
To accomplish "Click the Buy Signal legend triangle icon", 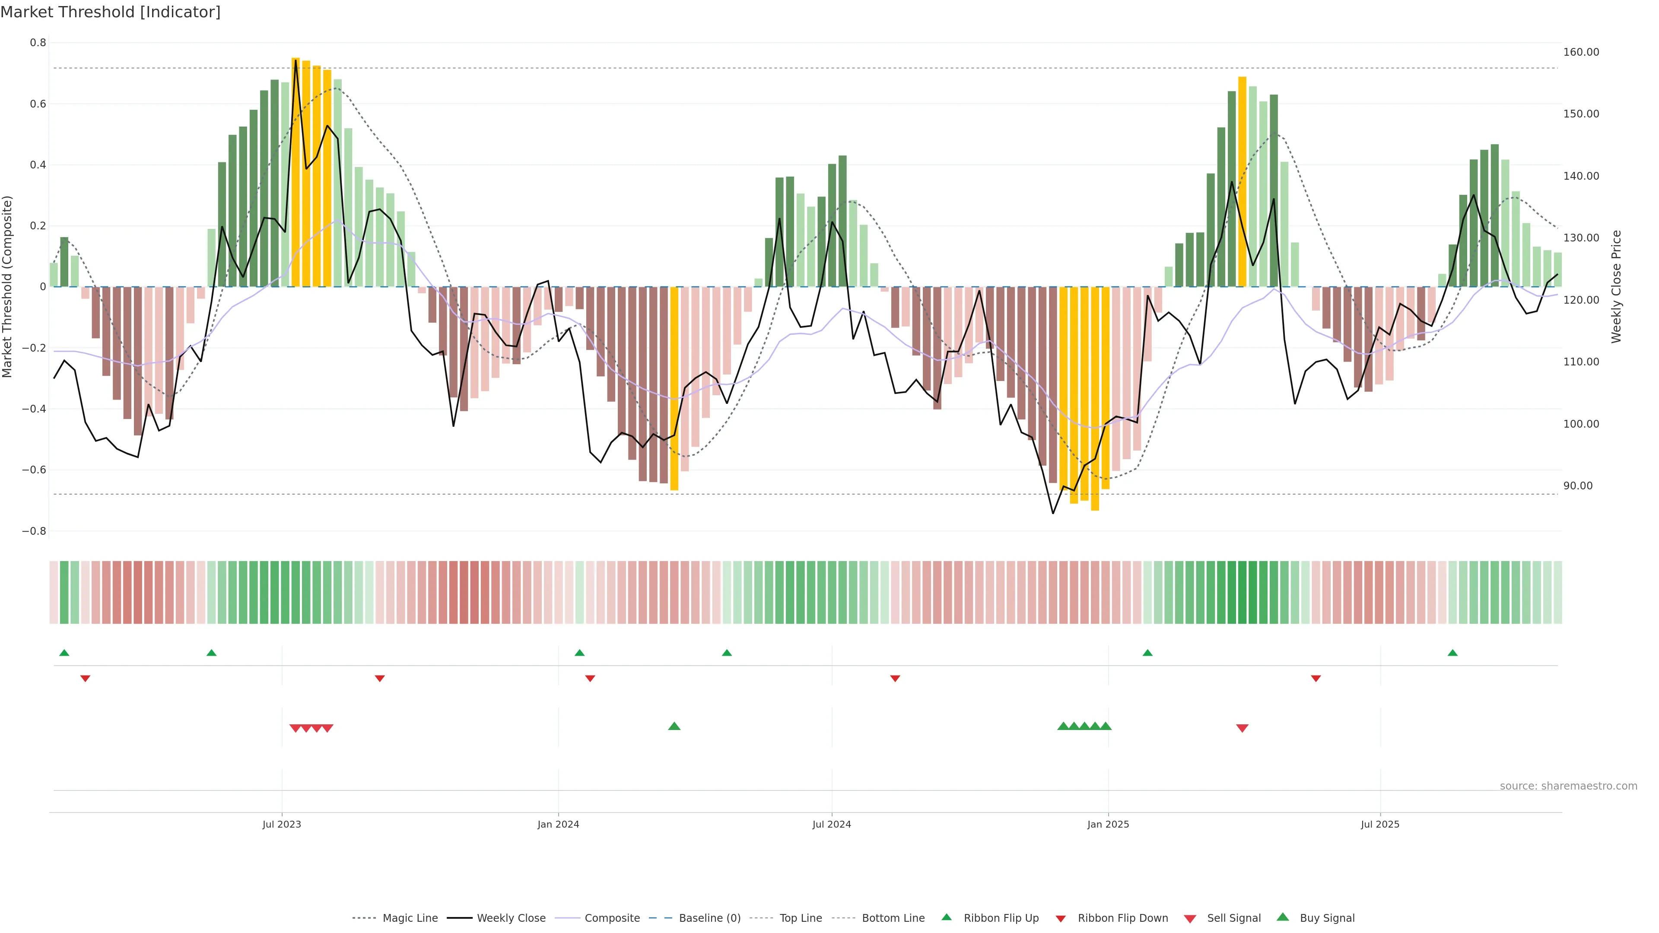I will [x=1282, y=917].
